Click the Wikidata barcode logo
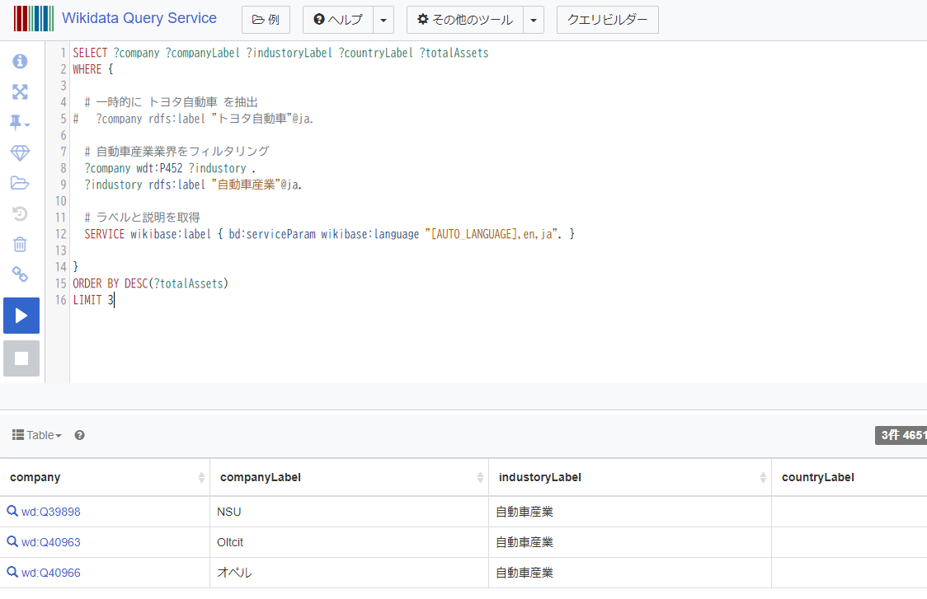The width and height of the screenshot is (927, 599). (34, 18)
